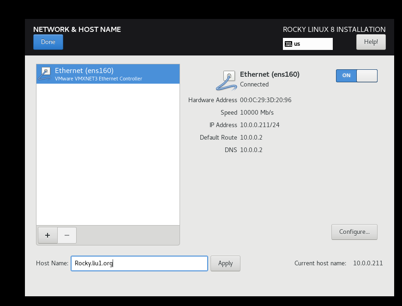This screenshot has width=402, height=306.
Task: Click the DNS value 10.0.0.2
Action: [x=251, y=150]
